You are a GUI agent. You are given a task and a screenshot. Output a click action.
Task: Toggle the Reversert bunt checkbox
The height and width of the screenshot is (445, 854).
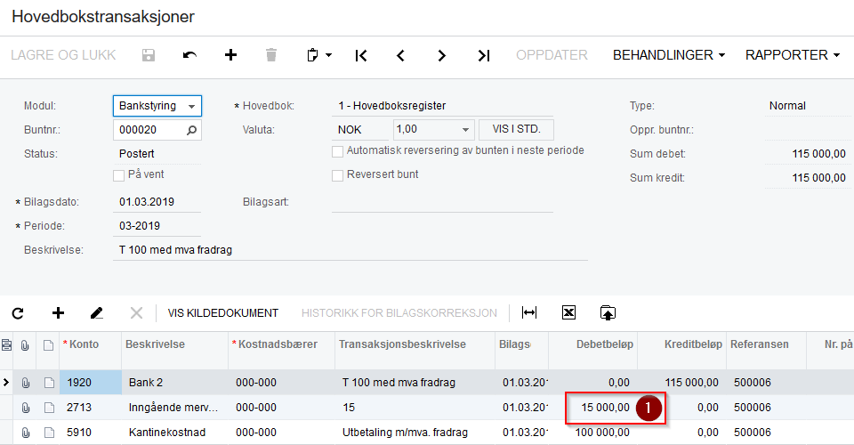(338, 175)
